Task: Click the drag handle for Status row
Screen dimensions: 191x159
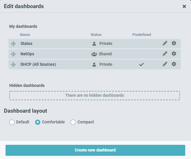Action: [13, 44]
